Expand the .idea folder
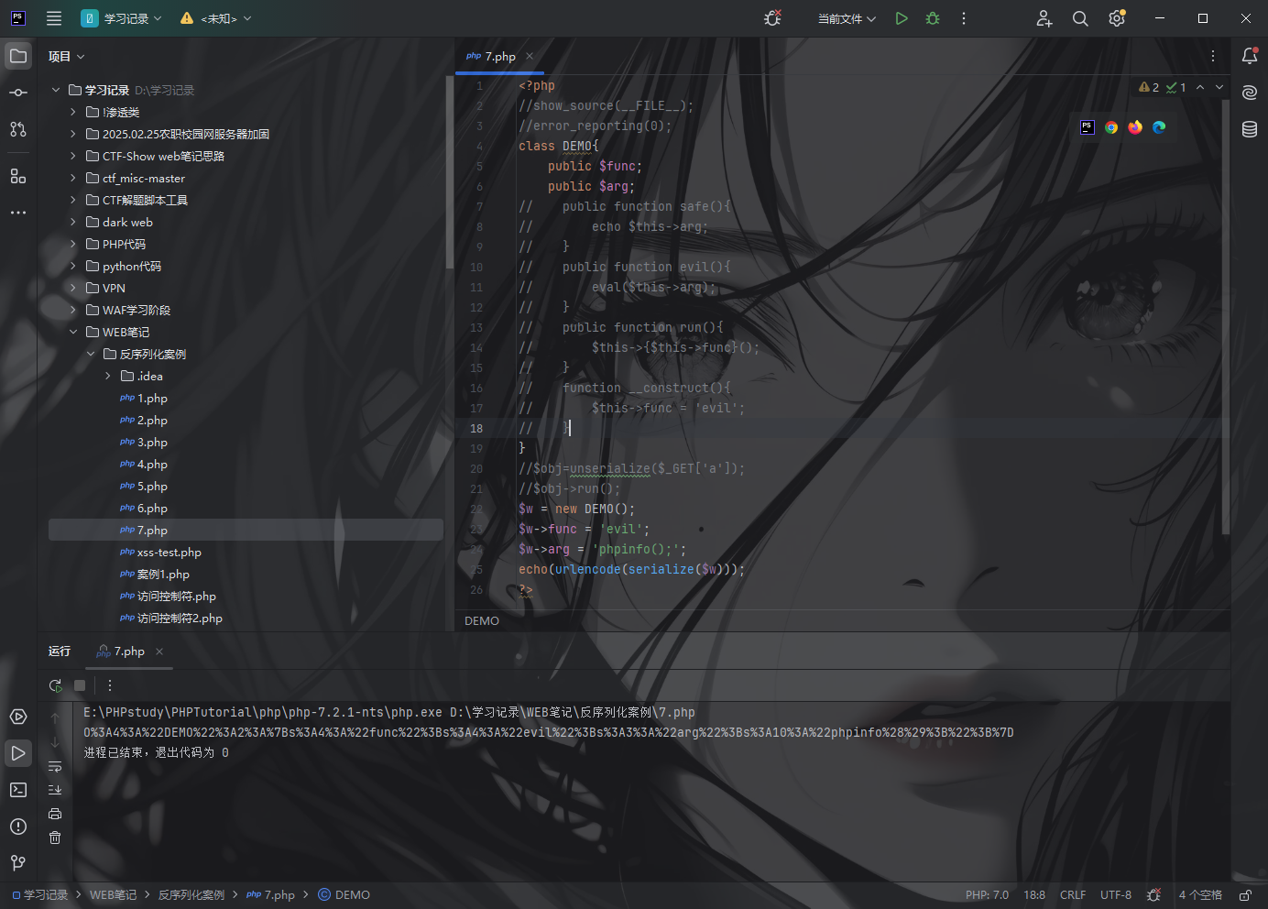 tap(108, 376)
